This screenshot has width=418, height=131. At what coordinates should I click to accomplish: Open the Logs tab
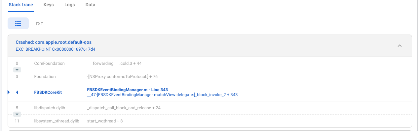pos(70,5)
